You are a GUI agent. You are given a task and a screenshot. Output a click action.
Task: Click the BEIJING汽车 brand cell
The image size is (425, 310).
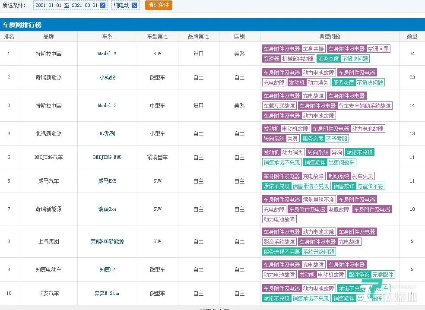point(48,157)
